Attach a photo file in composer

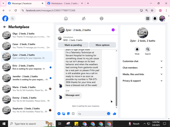[64, 113]
